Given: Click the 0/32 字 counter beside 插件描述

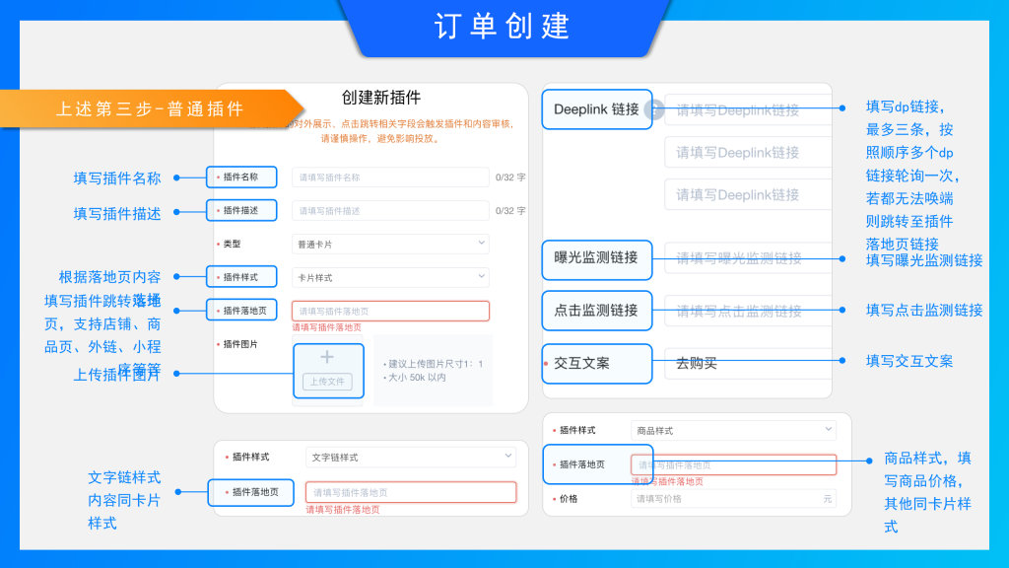Looking at the screenshot, I should (510, 211).
